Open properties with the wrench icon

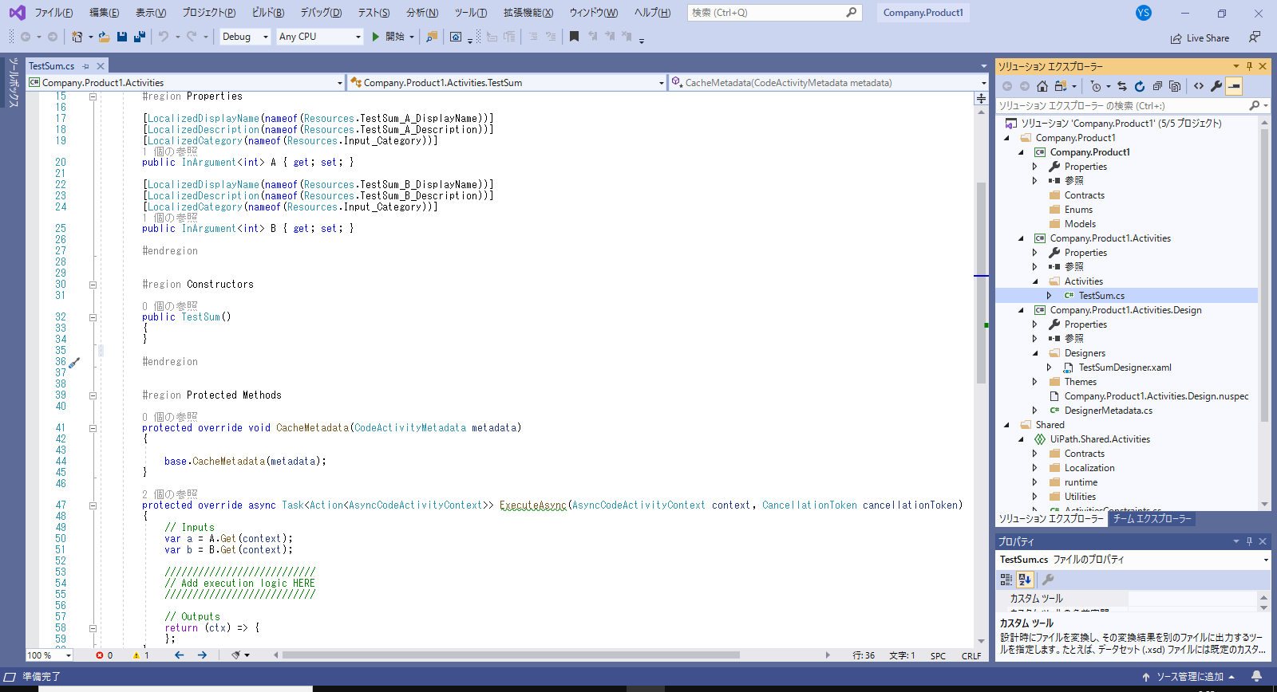[1216, 86]
